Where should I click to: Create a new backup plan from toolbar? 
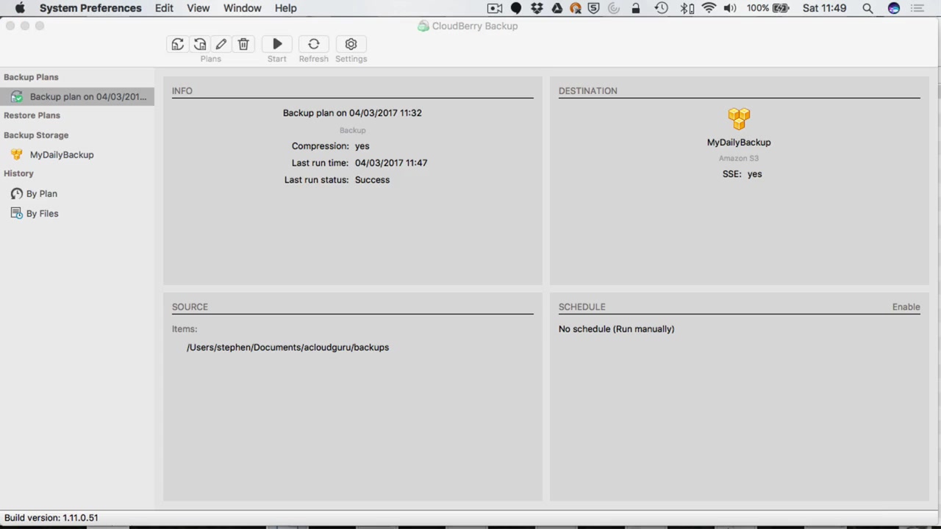tap(178, 44)
